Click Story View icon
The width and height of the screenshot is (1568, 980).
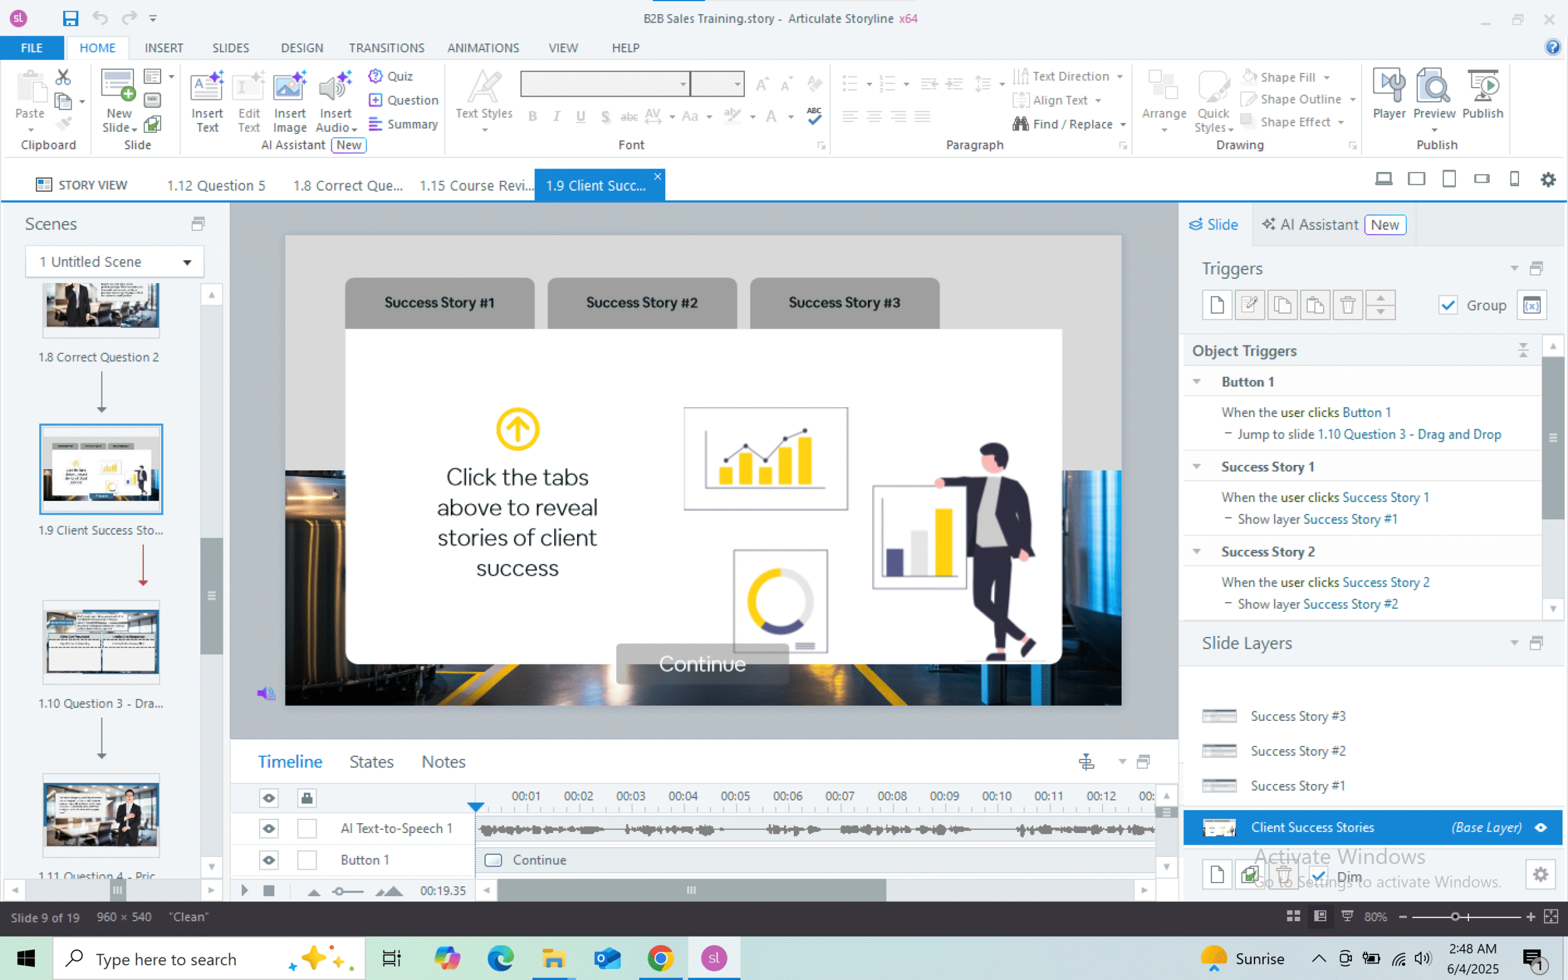pos(43,186)
